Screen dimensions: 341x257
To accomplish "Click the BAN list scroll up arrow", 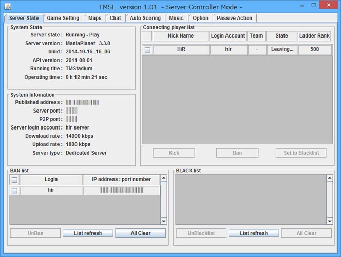I will coord(164,179).
